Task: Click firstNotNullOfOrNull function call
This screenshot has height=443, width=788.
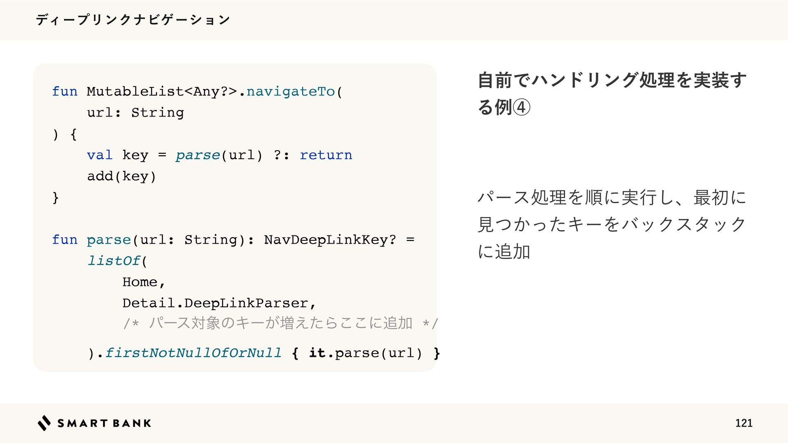Action: coord(193,353)
